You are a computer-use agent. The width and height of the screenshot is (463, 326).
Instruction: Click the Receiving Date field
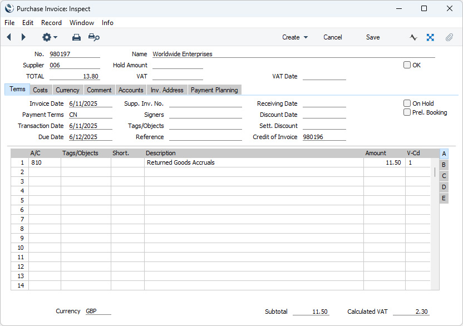click(324, 103)
